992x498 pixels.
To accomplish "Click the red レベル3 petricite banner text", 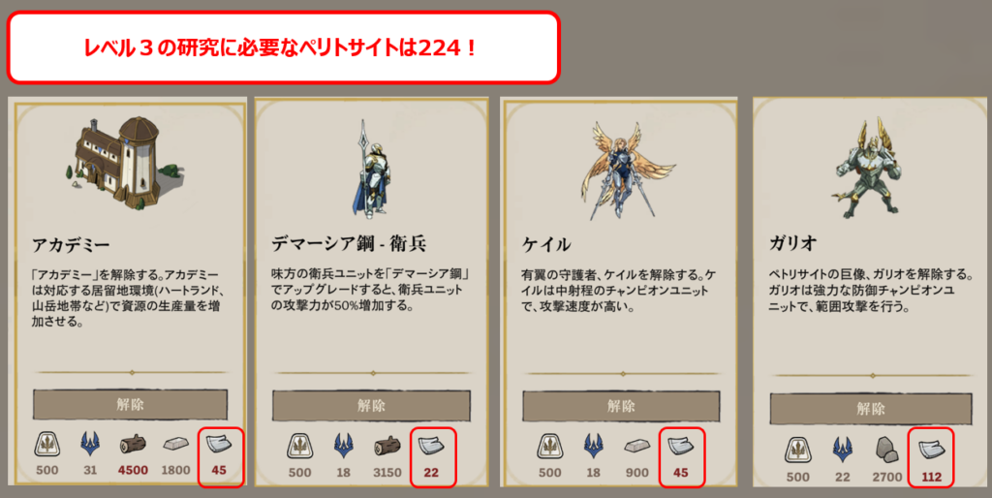I will 279,47.
